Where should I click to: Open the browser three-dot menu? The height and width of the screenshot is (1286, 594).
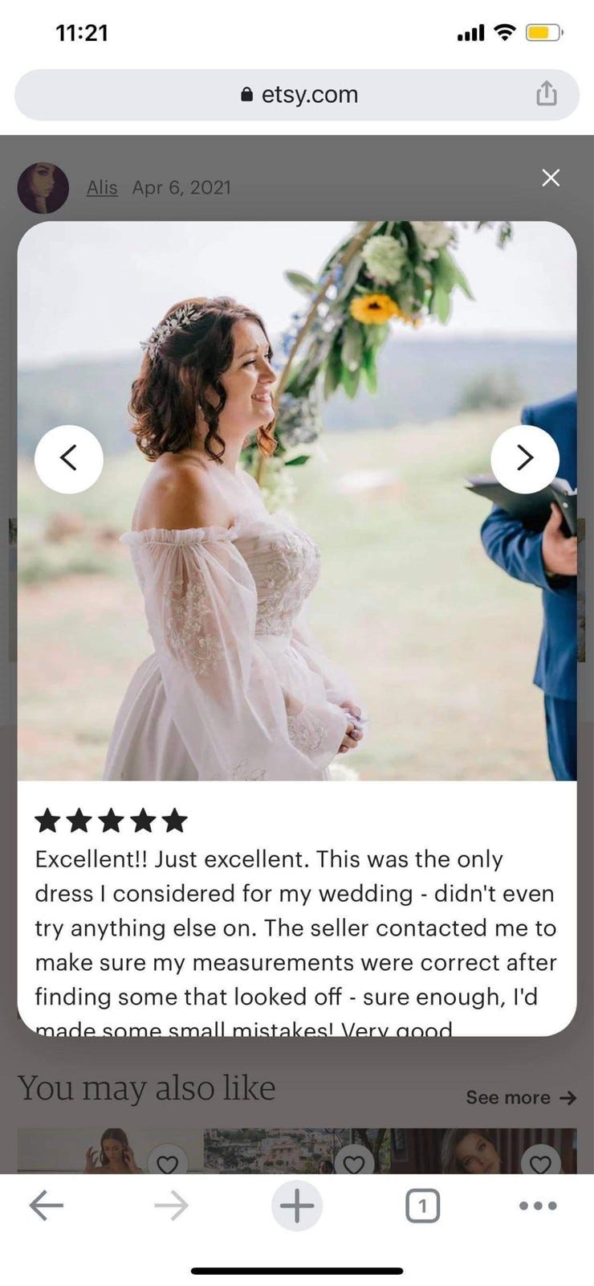pyautogui.click(x=538, y=1206)
